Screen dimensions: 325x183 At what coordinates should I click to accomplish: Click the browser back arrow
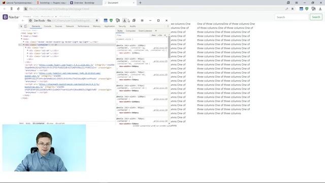pos(5,9)
